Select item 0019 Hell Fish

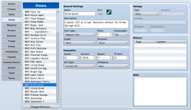(40, 45)
